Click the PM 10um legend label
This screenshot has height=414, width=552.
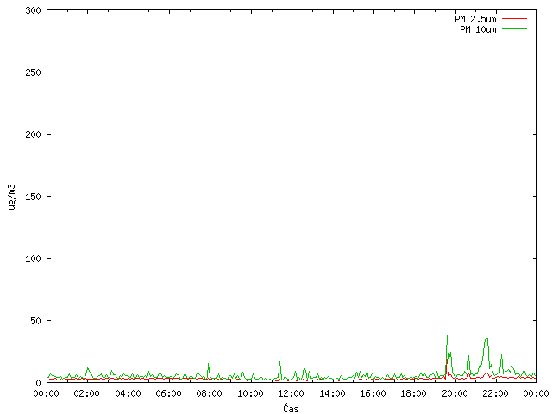point(478,29)
